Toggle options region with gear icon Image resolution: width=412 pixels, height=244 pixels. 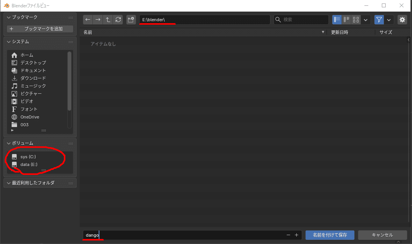(x=402, y=20)
